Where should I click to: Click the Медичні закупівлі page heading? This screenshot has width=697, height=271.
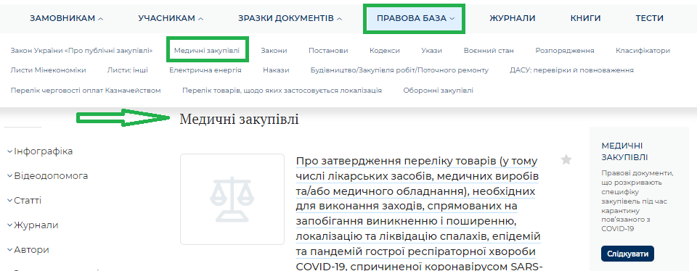[239, 120]
